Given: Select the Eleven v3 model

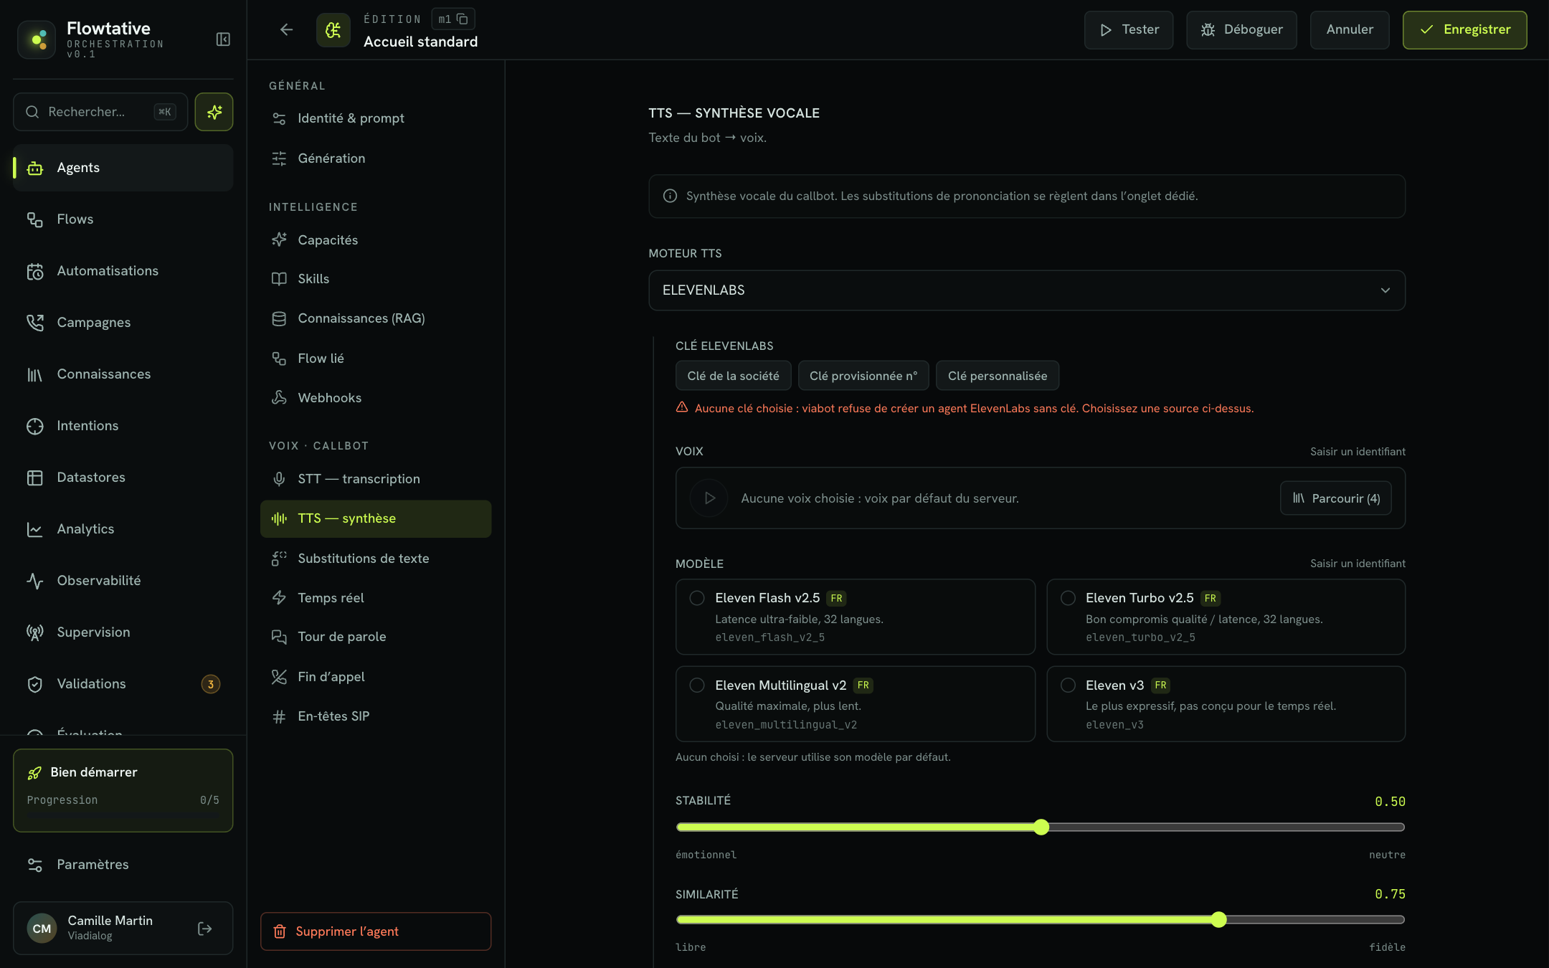Looking at the screenshot, I should click(1226, 703).
